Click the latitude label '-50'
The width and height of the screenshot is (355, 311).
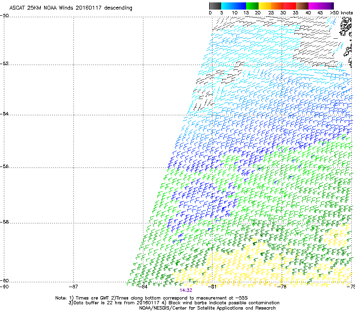pos(4,16)
